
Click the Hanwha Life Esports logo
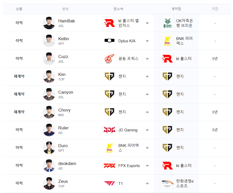(x=167, y=183)
